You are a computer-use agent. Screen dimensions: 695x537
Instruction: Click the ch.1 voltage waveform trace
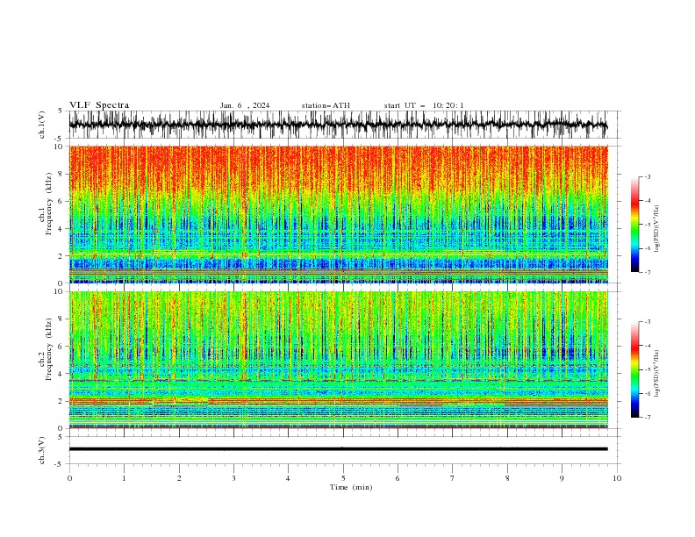pyautogui.click(x=338, y=125)
